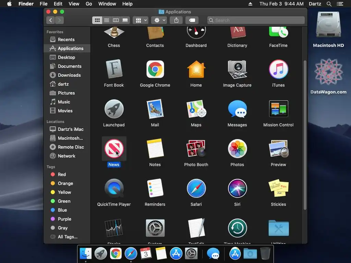Open the group-by arrangement dropdown

point(141,20)
